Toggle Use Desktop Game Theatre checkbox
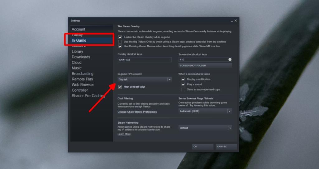 point(120,47)
